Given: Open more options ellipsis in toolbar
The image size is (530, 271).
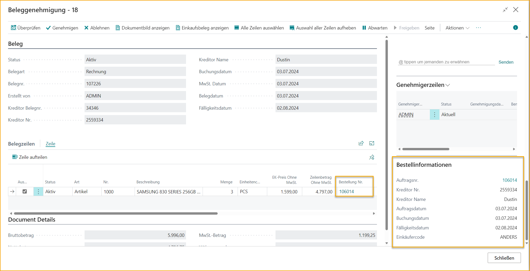Looking at the screenshot, I should pyautogui.click(x=478, y=28).
